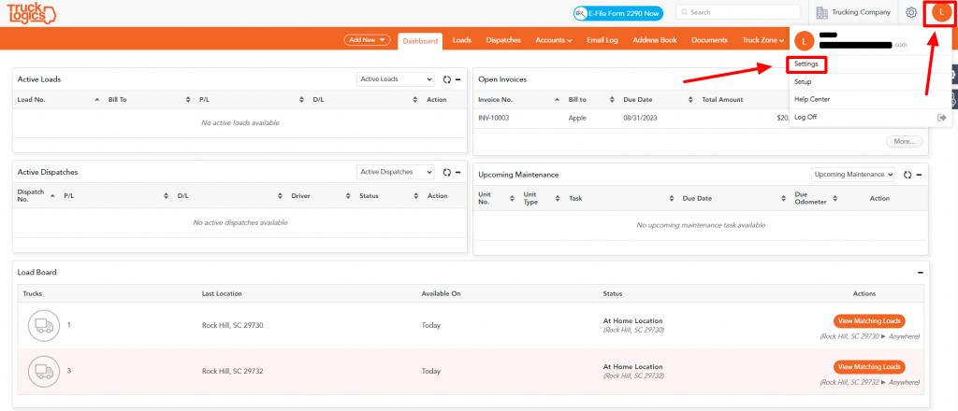
Task: Open the Active Loads filter dropdown
Action: point(396,79)
